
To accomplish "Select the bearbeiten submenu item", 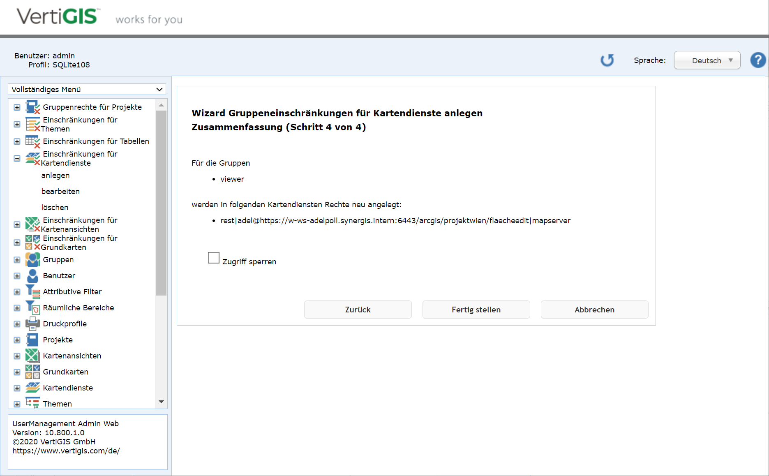I will pos(60,192).
